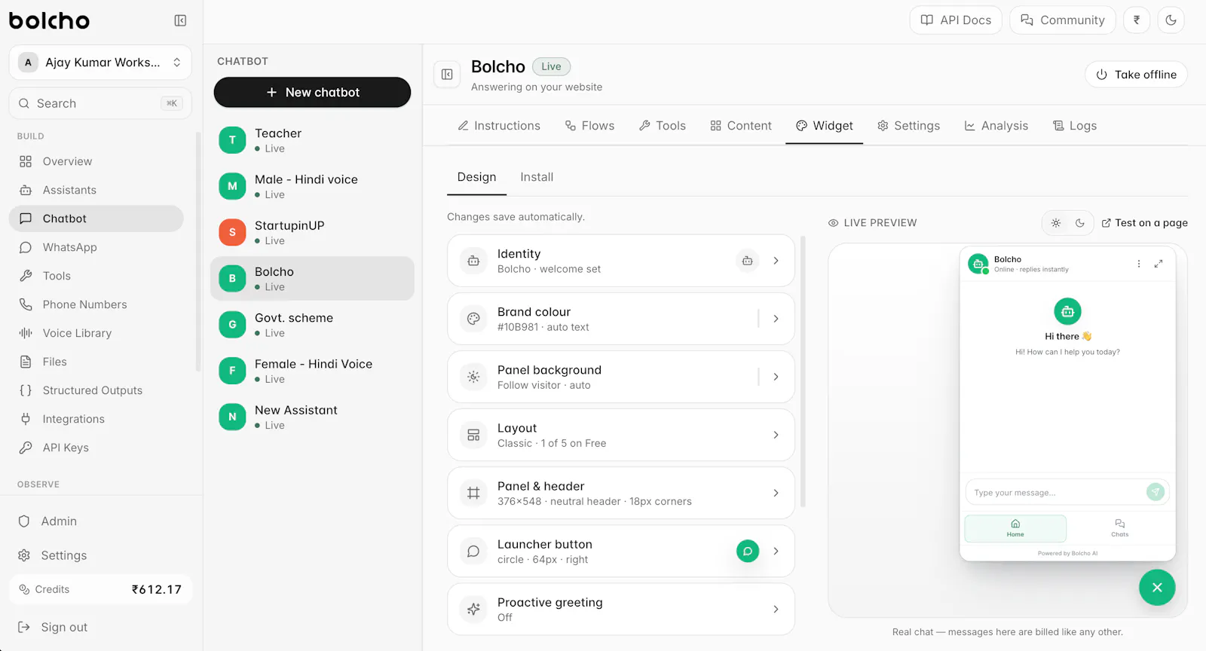Open the three-dot menu in chat preview
The width and height of the screenshot is (1206, 651).
[1139, 264]
